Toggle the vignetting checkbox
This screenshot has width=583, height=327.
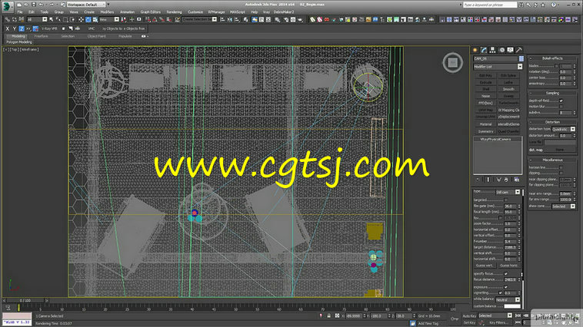tap(501, 293)
